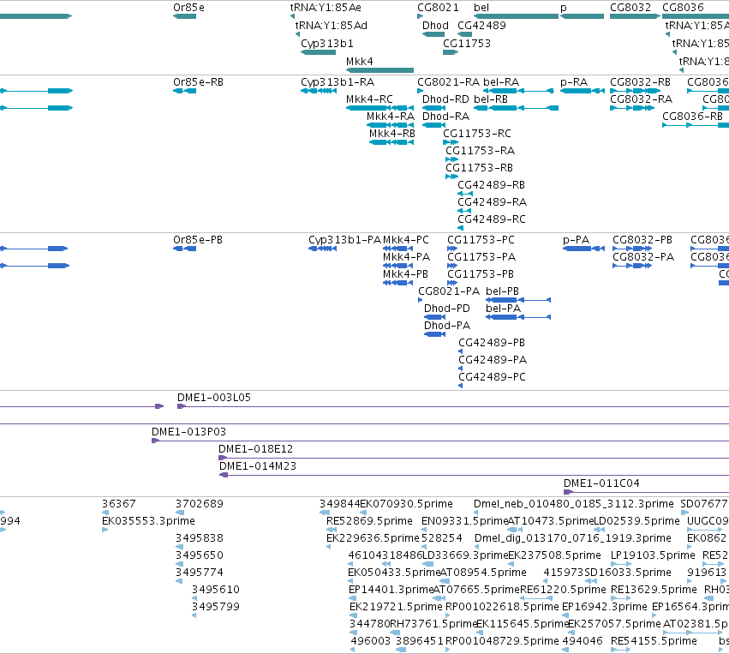Click the p gene feature
The height and width of the screenshot is (654, 729).
click(x=582, y=16)
